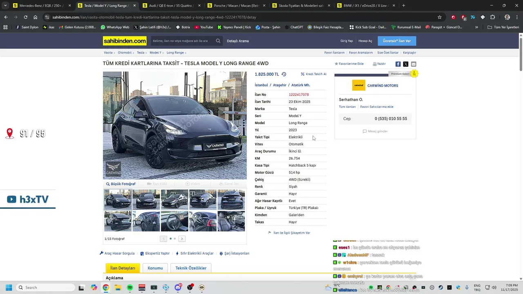523x294 pixels.
Task: Open the Chrome extensions puzzle icon
Action: point(492,17)
